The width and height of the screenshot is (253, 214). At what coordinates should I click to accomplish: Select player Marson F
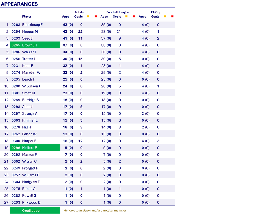[x=30, y=154]
